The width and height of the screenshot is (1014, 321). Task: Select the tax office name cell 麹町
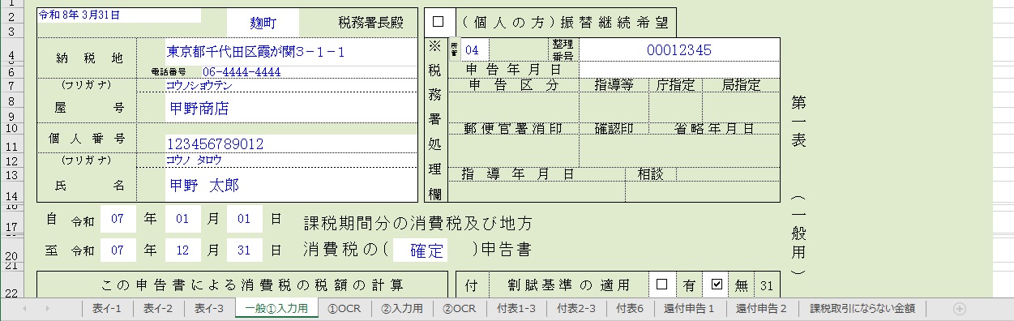point(263,23)
